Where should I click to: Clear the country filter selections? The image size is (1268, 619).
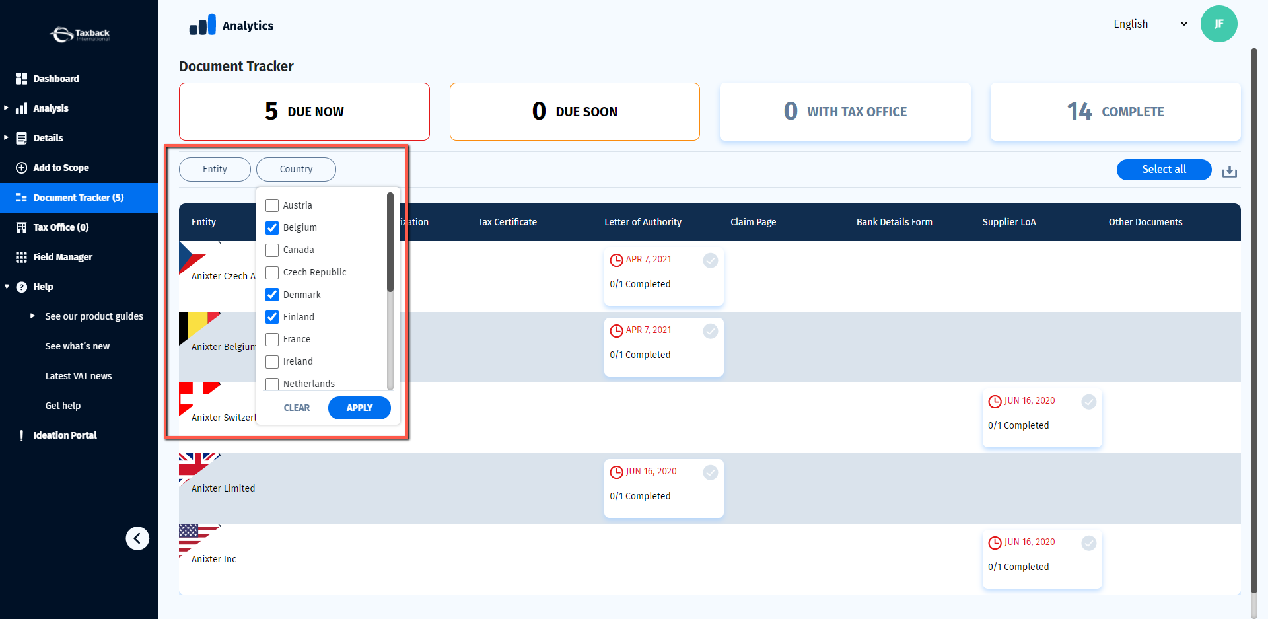pos(297,408)
